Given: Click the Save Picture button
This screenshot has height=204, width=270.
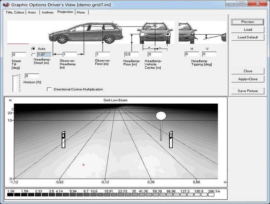Looking at the screenshot, I should (248, 91).
